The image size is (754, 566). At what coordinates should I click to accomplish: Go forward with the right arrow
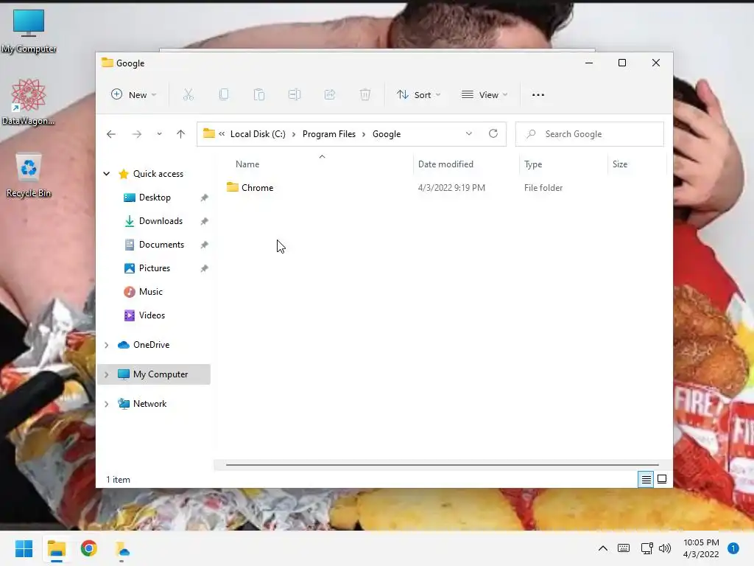(x=137, y=134)
